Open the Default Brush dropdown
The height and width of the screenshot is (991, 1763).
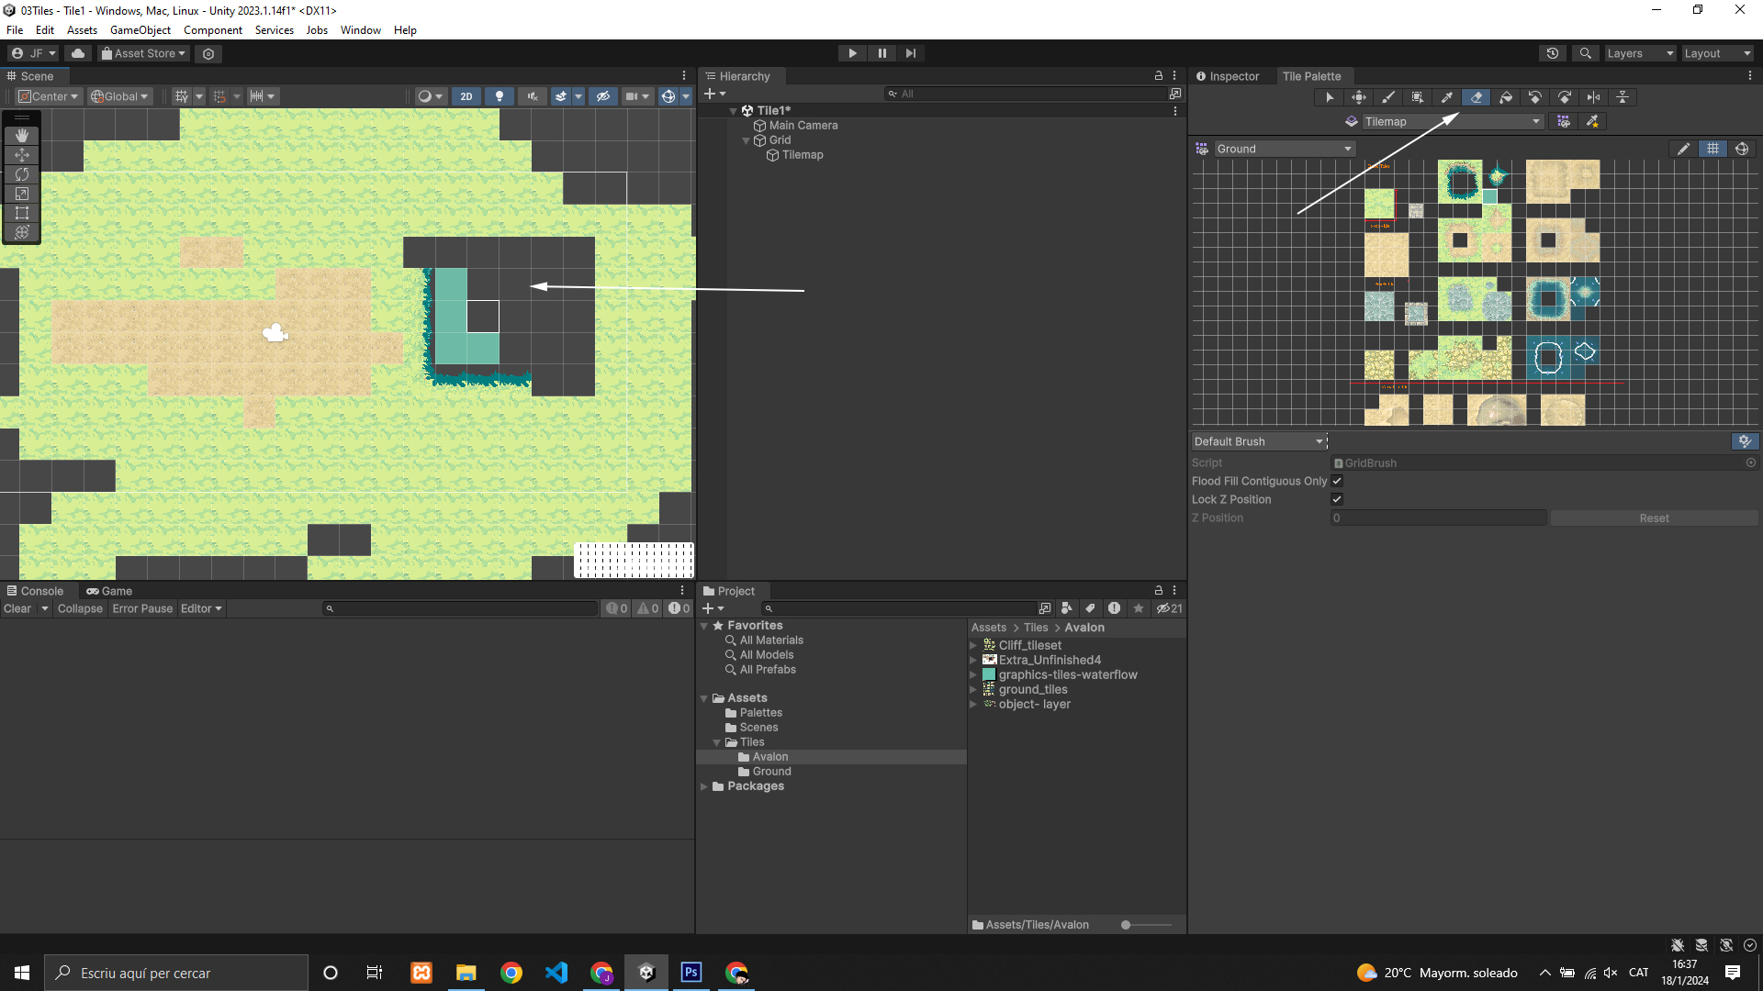tap(1258, 441)
